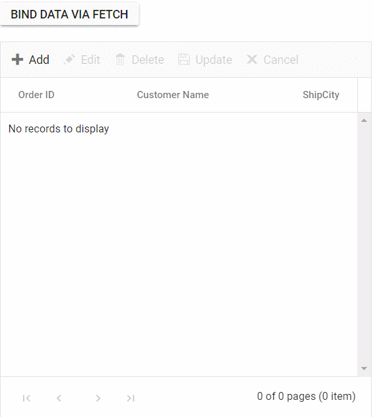This screenshot has width=373, height=417.
Task: Click the plus icon beside Add
Action: click(x=18, y=59)
